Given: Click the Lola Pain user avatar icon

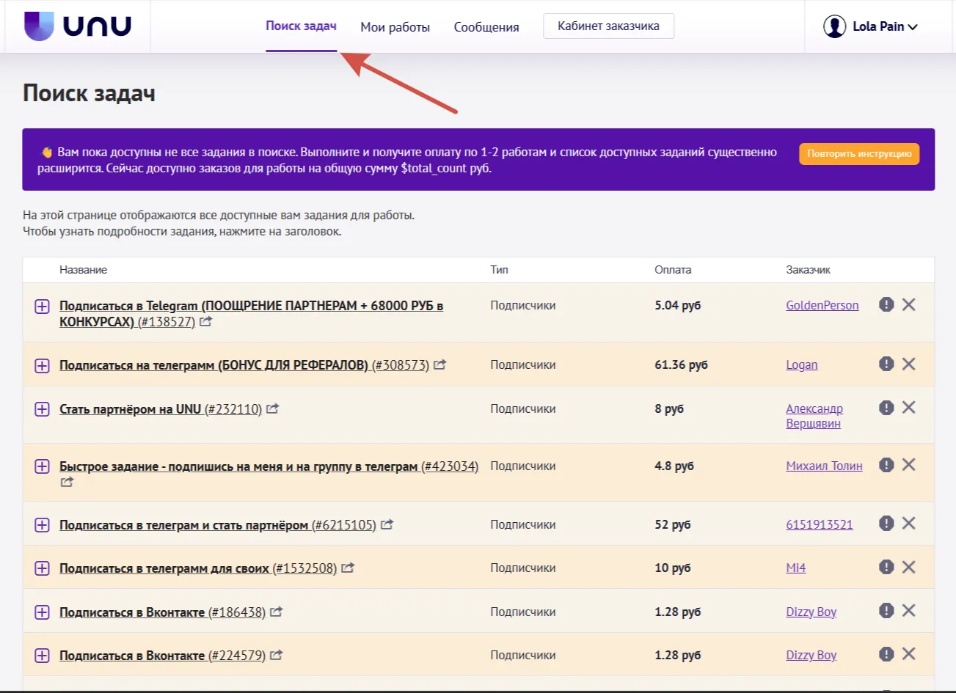Looking at the screenshot, I should (834, 26).
